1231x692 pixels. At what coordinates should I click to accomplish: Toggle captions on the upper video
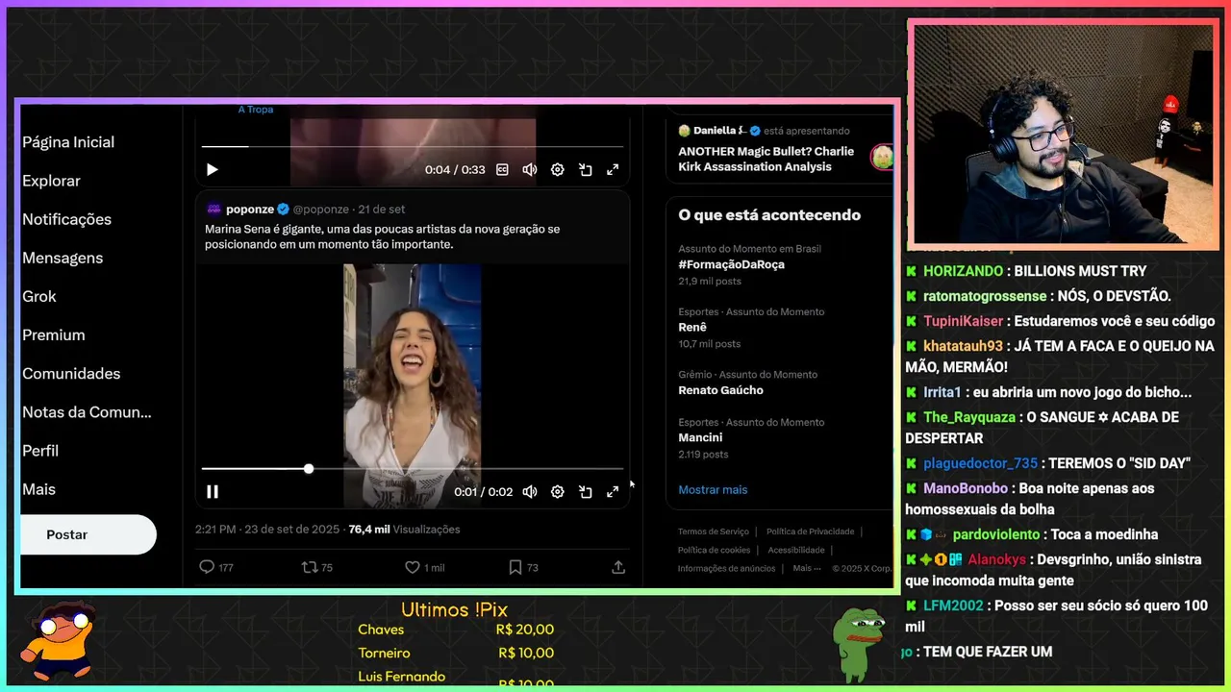click(502, 170)
